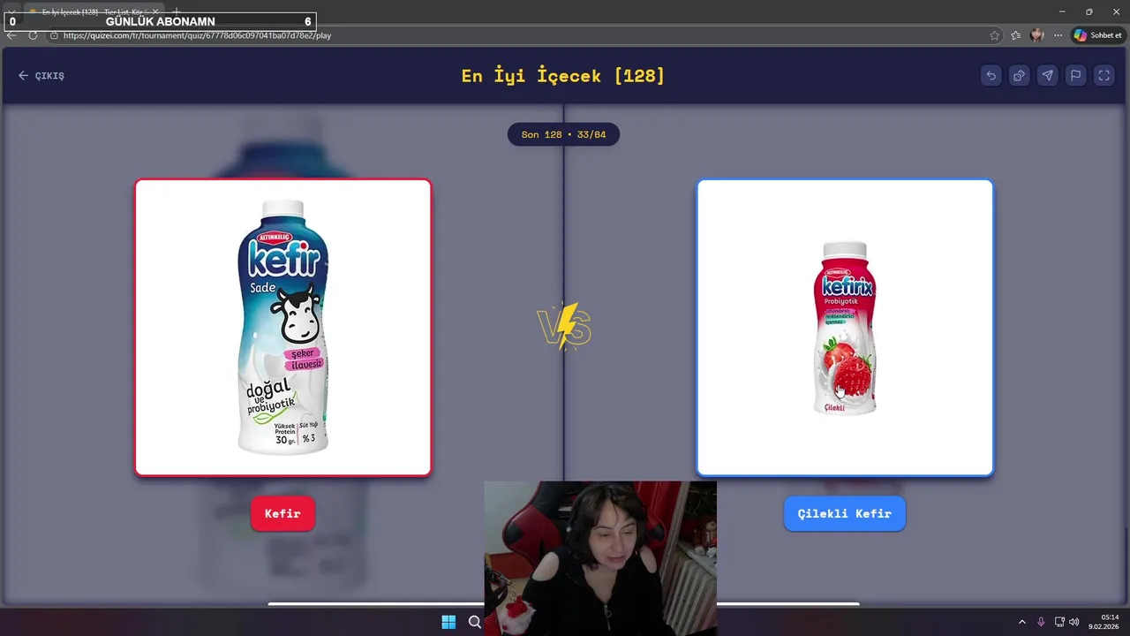Screen dimensions: 1130x636
Task: Click the undo last choice arrow icon
Action: [991, 76]
